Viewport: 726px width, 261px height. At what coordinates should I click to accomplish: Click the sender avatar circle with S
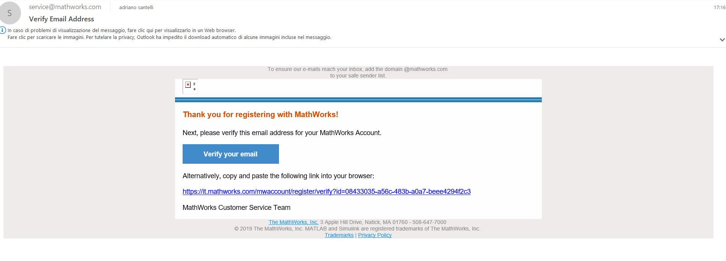click(x=10, y=13)
